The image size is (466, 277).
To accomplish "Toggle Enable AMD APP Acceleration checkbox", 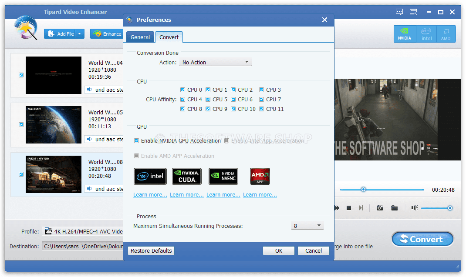I will 136,156.
